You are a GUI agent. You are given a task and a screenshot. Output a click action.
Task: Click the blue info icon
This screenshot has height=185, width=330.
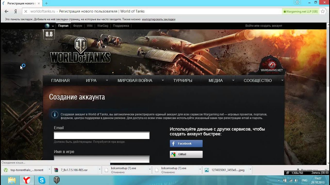55,115
